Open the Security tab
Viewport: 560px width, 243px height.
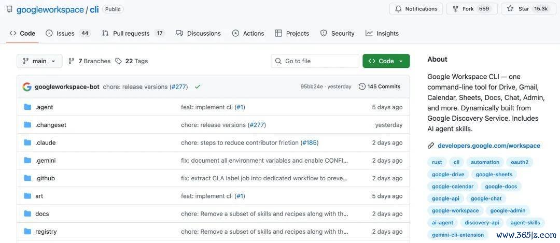point(337,34)
